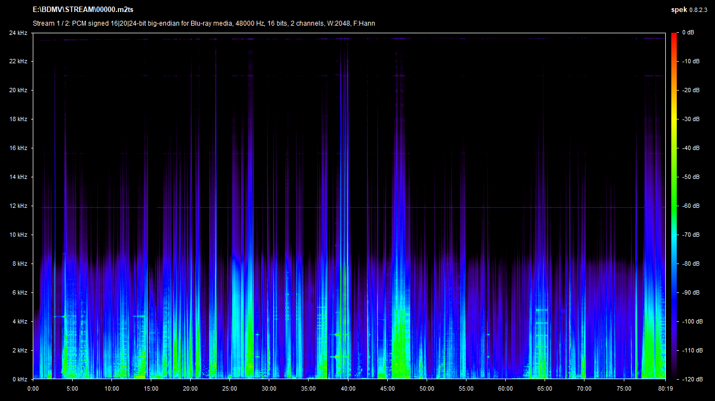715x401 pixels.
Task: Click the PCM stream info description line
Action: (x=204, y=23)
